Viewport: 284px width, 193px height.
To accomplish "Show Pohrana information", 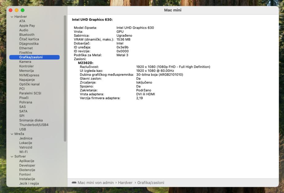I will [x=26, y=102].
